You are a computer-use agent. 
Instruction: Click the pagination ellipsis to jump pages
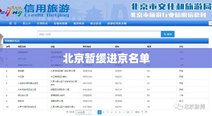coord(124,112)
